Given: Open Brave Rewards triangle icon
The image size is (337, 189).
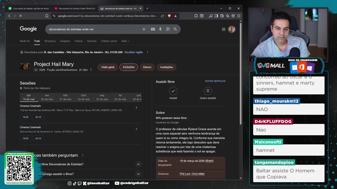Looking at the screenshot, I should [175, 16].
